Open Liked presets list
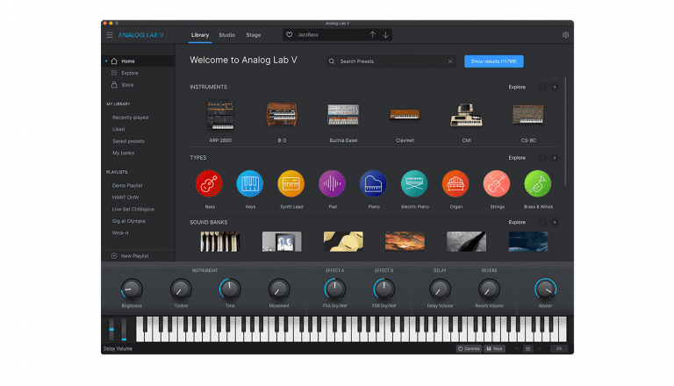674x386 pixels. pos(118,129)
